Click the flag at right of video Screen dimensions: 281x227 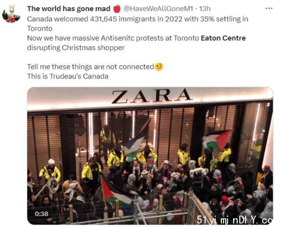coord(216,140)
